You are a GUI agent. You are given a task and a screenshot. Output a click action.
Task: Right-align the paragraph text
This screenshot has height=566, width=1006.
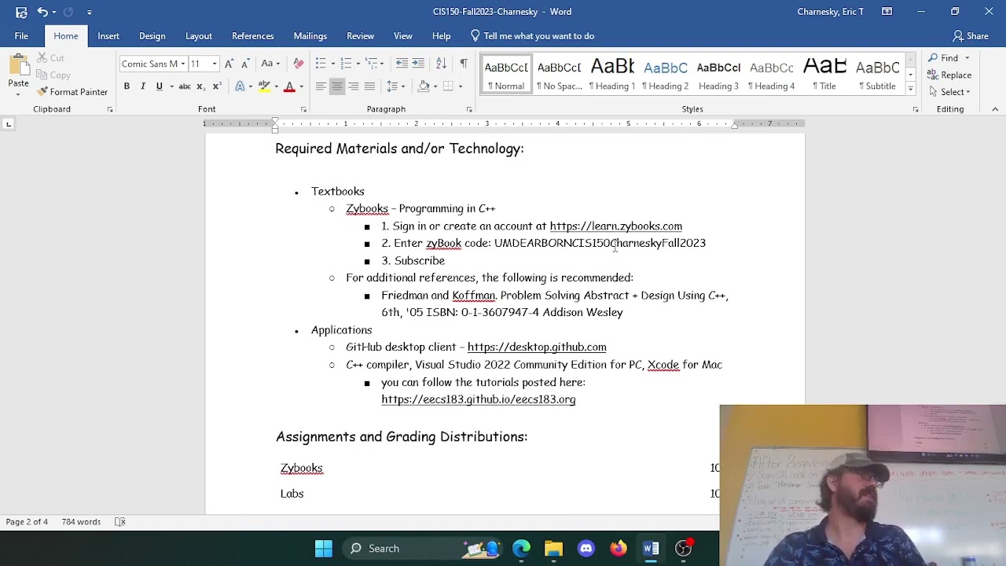point(354,86)
